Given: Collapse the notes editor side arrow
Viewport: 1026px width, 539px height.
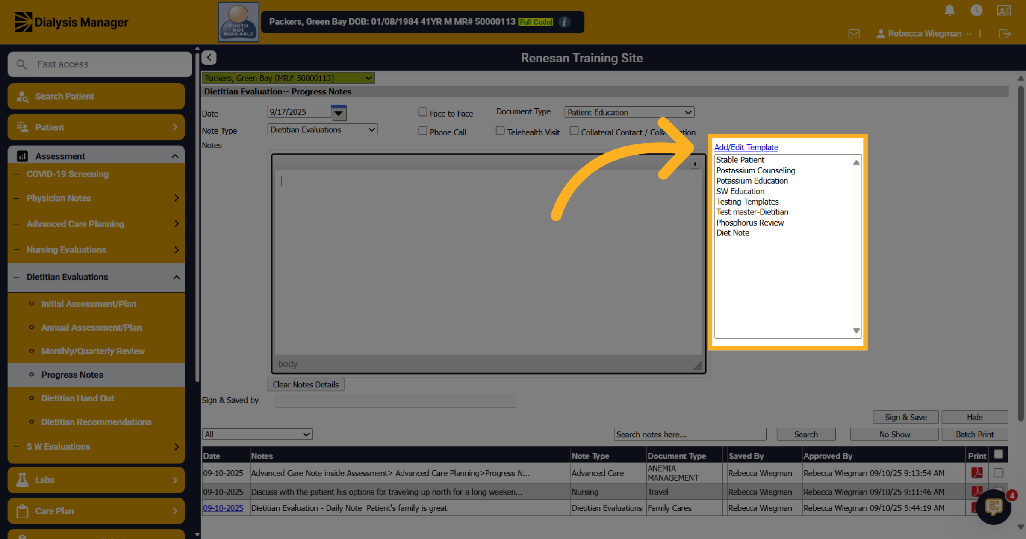Looking at the screenshot, I should pyautogui.click(x=695, y=164).
